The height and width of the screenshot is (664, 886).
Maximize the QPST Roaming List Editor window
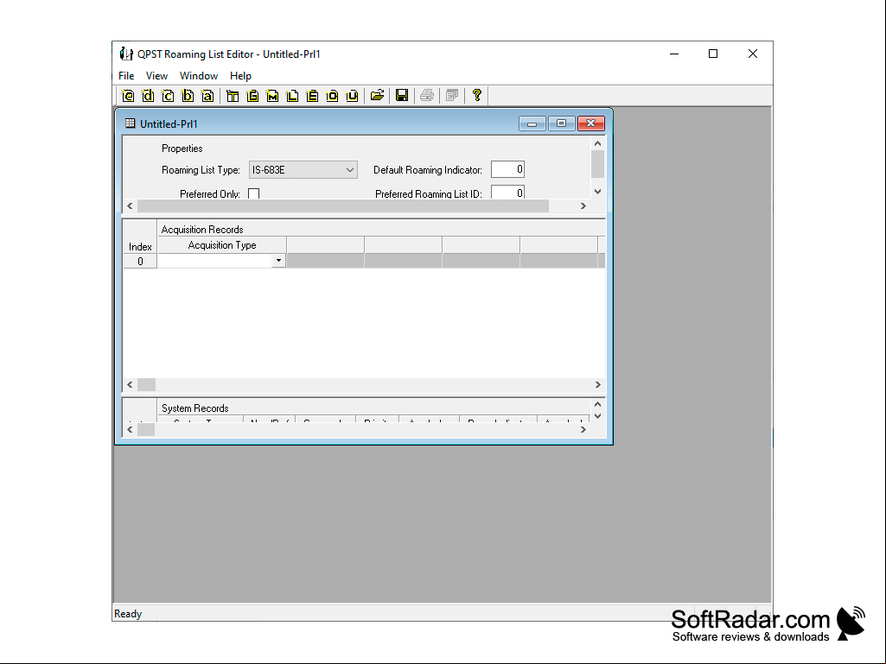(x=713, y=54)
